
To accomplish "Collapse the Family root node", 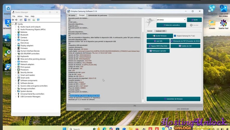I will coord(13,24).
